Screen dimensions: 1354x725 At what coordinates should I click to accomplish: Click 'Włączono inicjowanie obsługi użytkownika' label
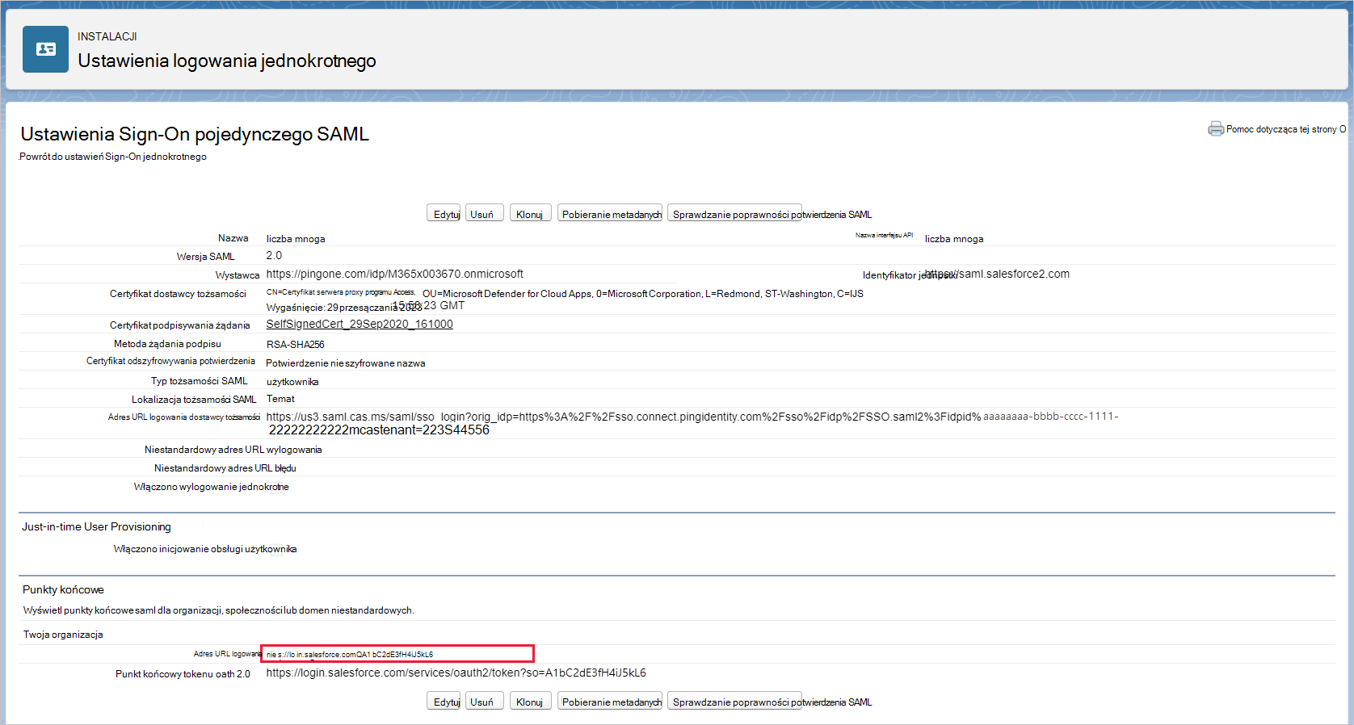coord(205,549)
